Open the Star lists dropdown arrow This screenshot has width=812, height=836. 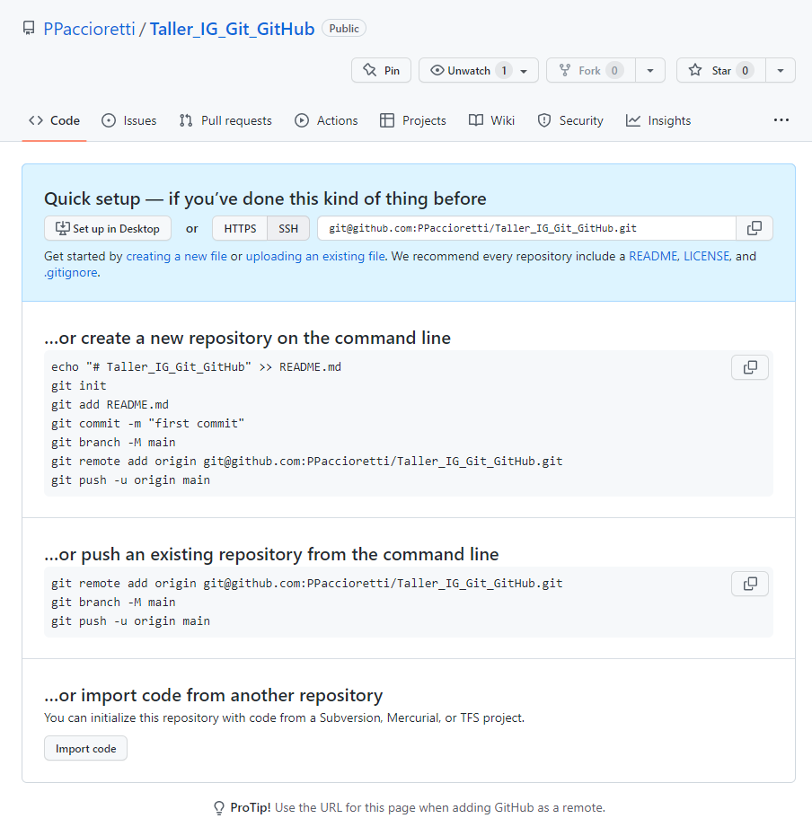point(781,70)
